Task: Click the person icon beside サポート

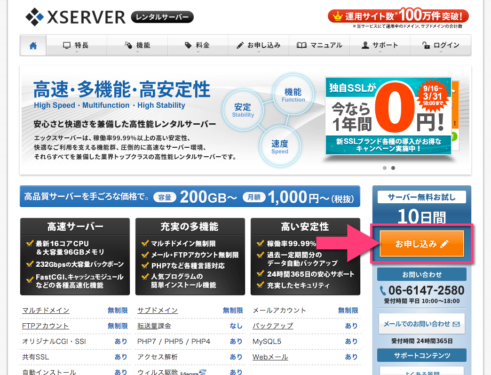Action: 365,45
